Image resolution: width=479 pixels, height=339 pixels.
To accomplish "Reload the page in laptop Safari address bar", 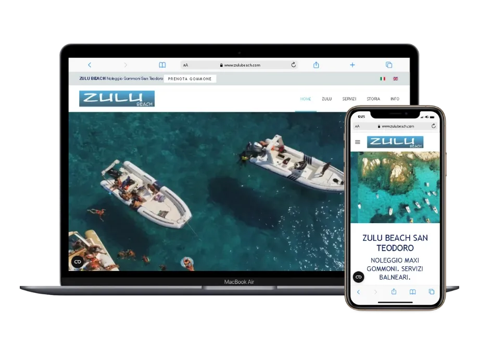I will 294,65.
